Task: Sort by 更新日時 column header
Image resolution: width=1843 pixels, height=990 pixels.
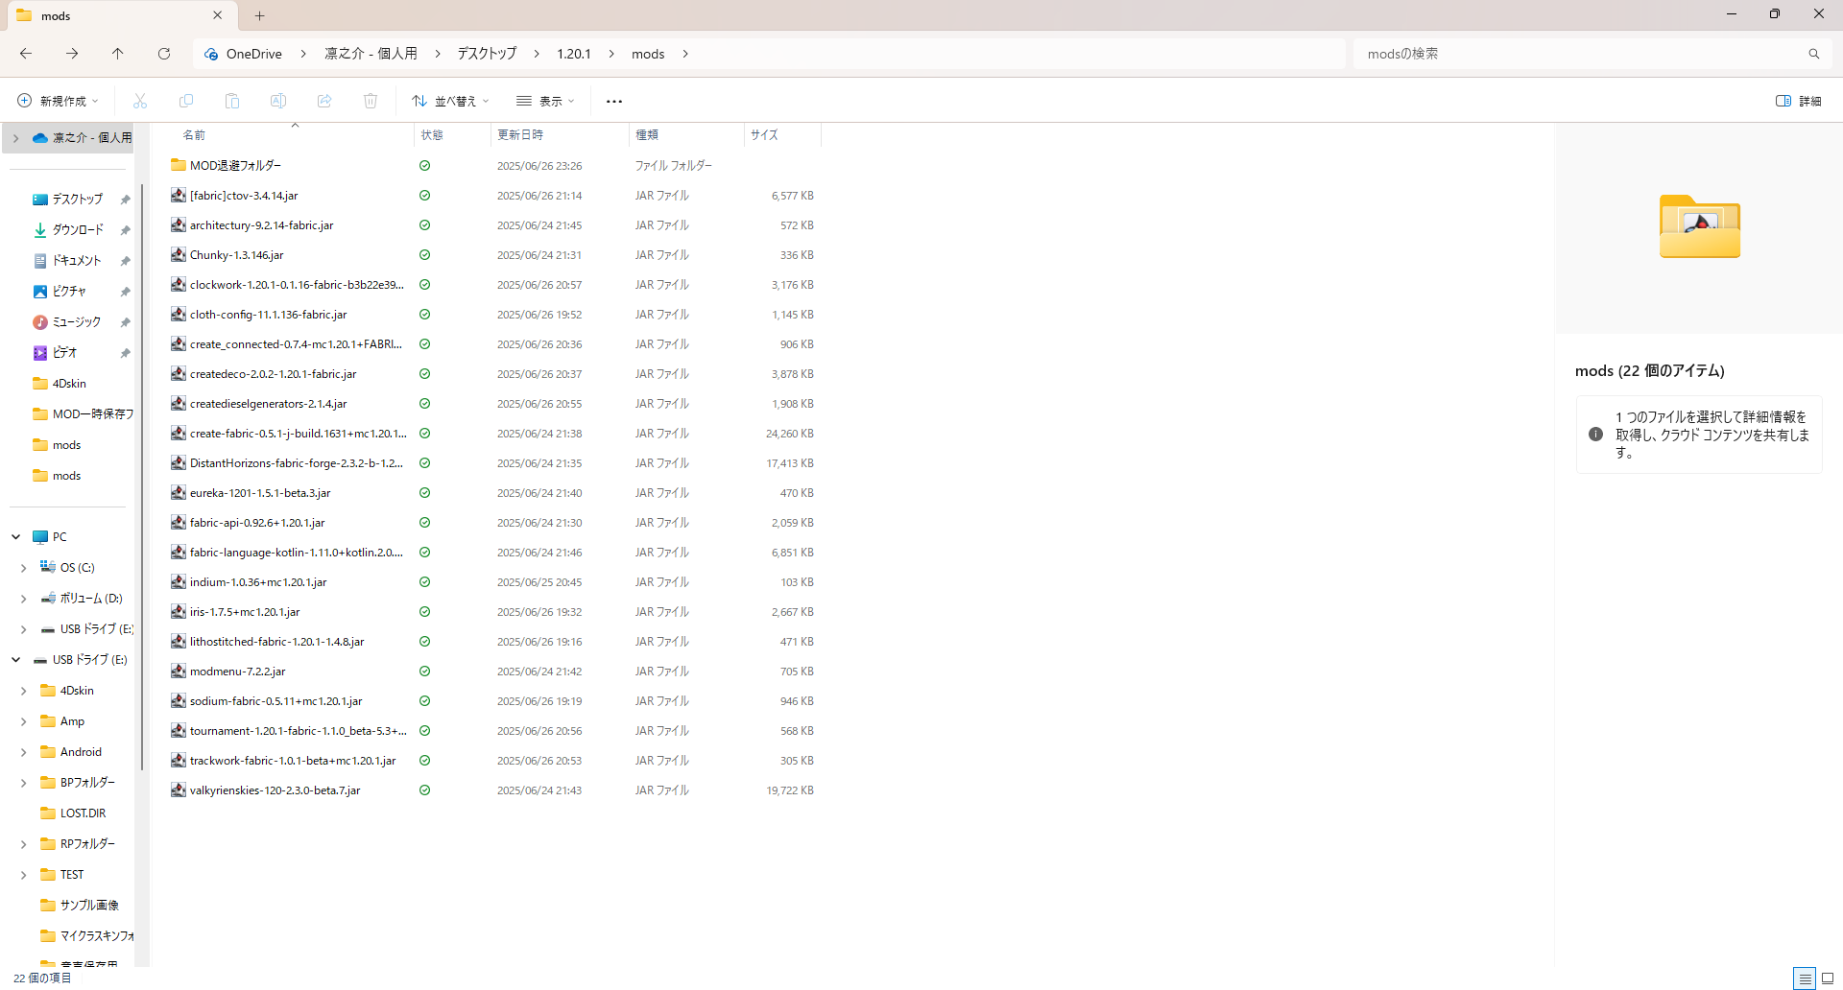Action: click(520, 135)
